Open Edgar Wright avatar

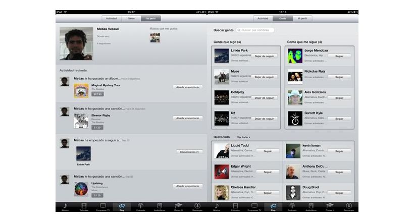pyautogui.click(x=222, y=172)
